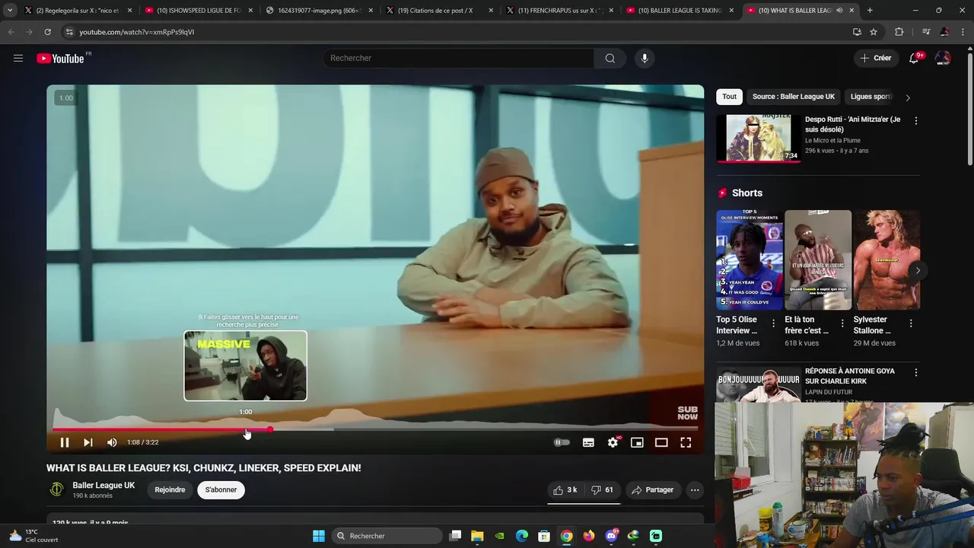Close the FRENCHRAPUS tab
The width and height of the screenshot is (974, 548).
coord(611,11)
